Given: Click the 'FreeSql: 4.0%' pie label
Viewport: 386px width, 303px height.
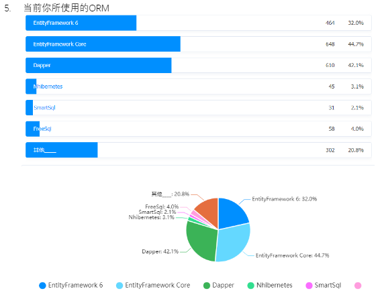Looking at the screenshot, I should pos(162,206).
